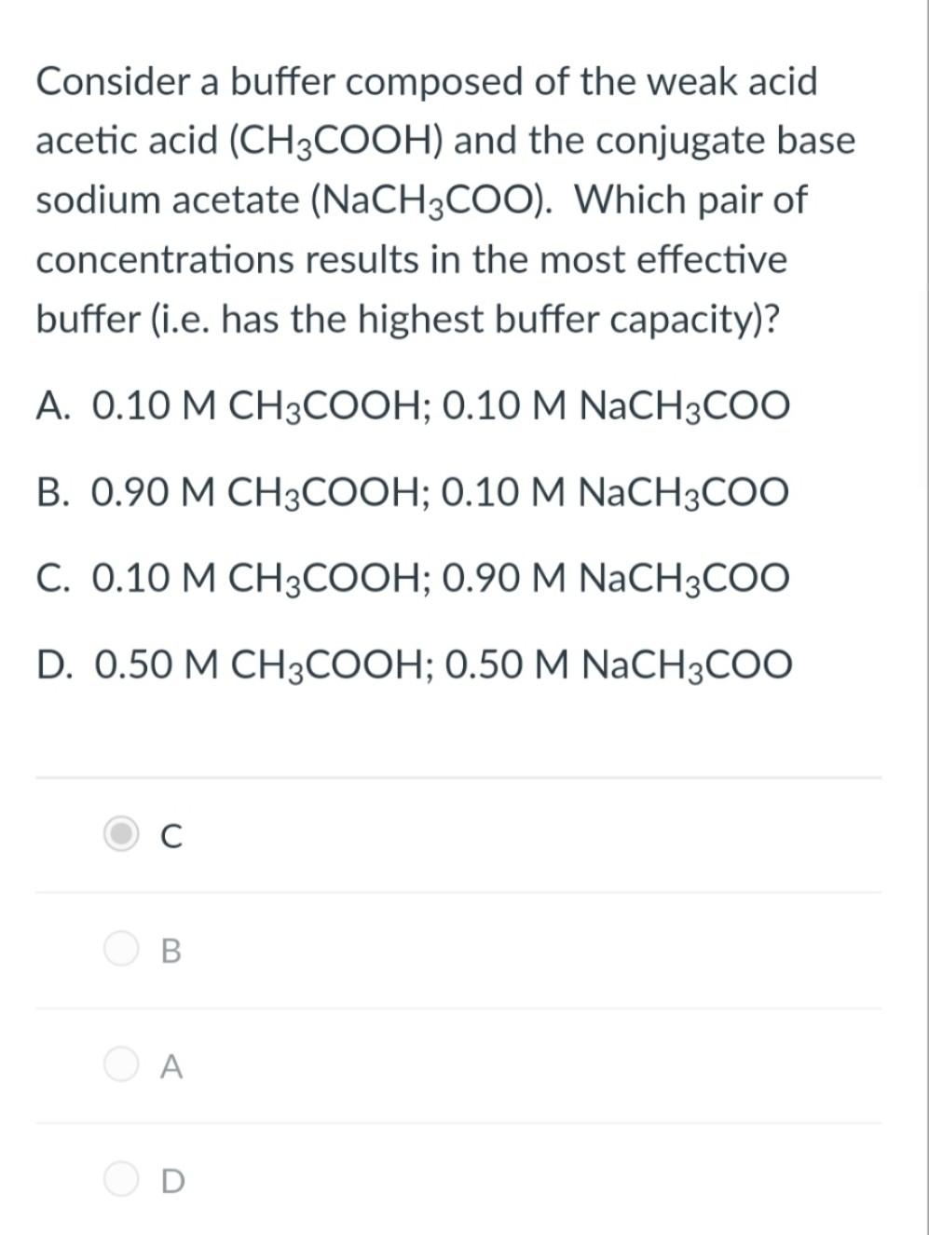Click the word NaCH3COO in the question

coord(429,200)
